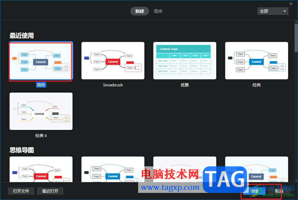Viewport: 298px width, 200px height.
Task: Open the 全部 filter dropdown
Action: [273, 11]
